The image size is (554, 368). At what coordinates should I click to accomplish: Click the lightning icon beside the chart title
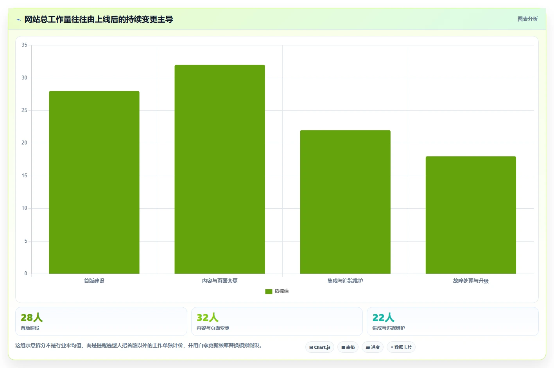coord(18,20)
